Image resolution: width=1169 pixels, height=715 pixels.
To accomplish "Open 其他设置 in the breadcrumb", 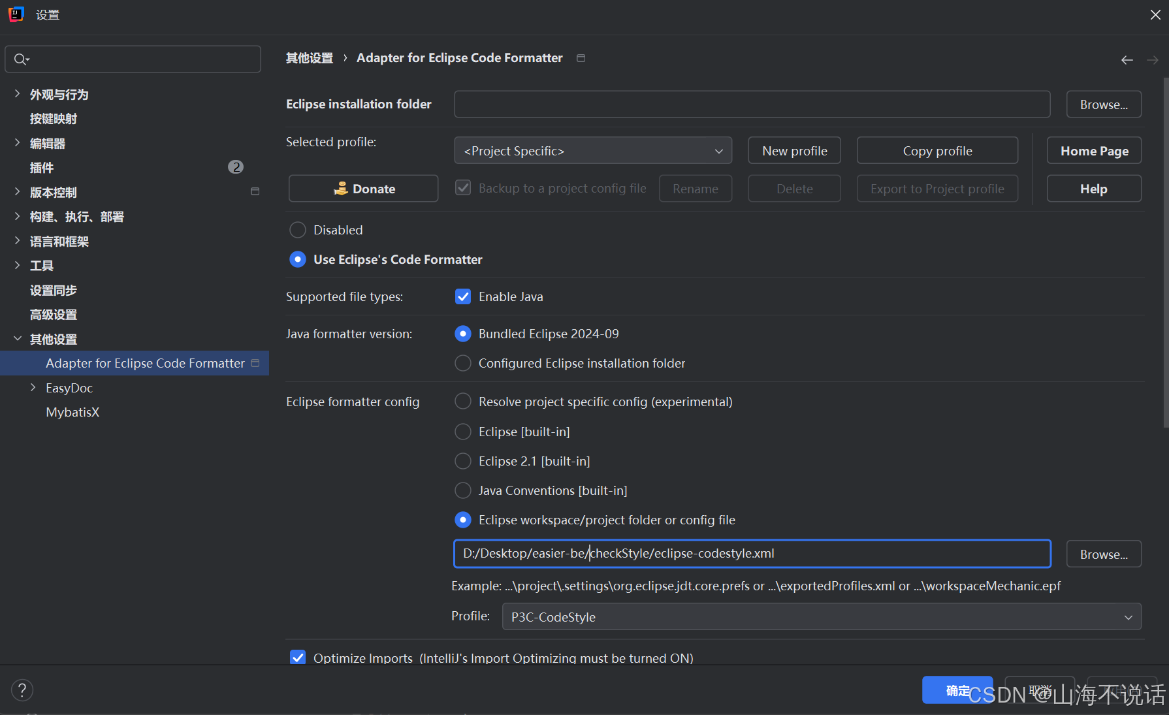I will pyautogui.click(x=309, y=57).
